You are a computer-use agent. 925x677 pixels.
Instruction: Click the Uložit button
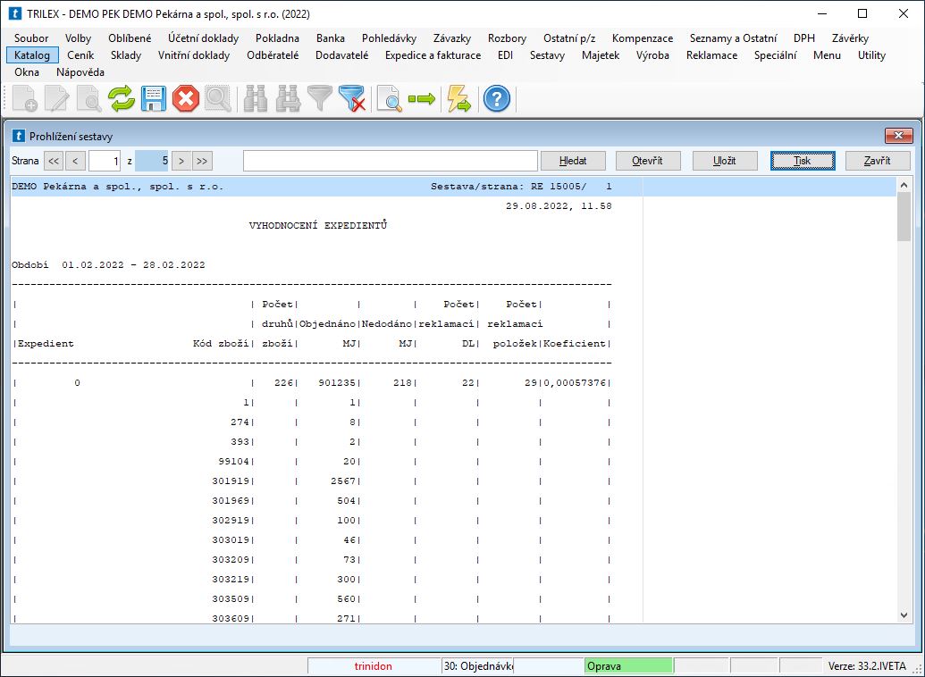click(725, 161)
